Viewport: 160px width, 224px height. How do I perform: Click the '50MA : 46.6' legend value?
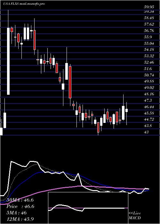pos(20,200)
